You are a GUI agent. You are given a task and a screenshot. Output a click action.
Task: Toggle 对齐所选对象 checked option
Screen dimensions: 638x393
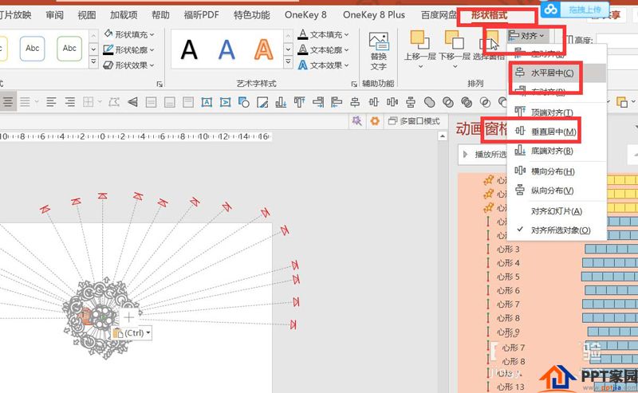click(561, 230)
